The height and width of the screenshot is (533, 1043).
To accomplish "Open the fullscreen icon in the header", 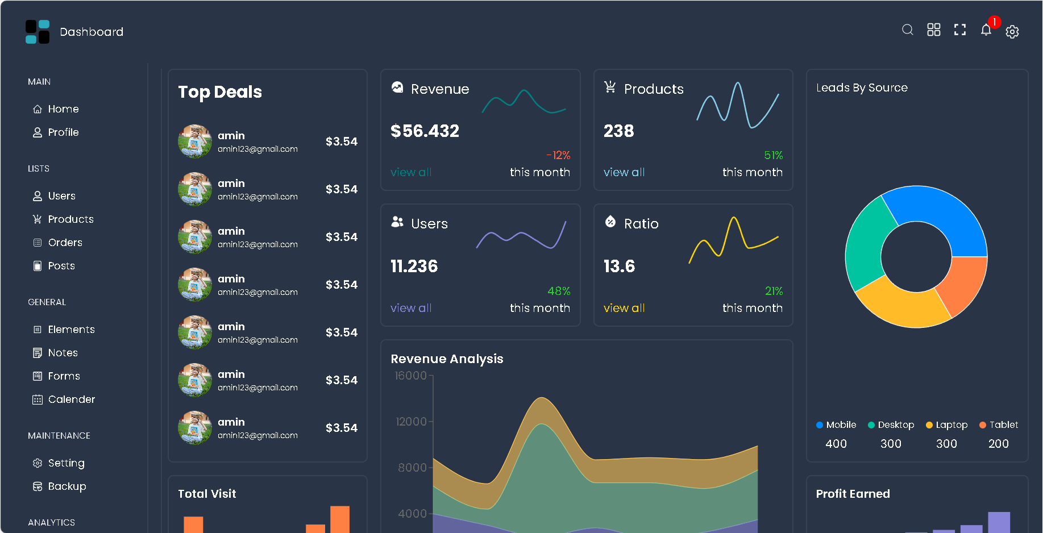I will [959, 30].
